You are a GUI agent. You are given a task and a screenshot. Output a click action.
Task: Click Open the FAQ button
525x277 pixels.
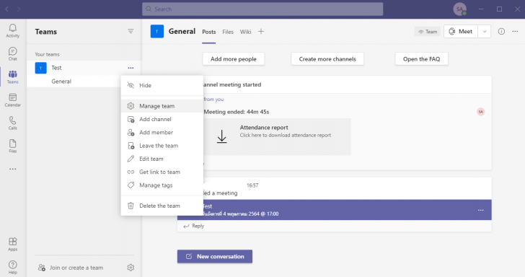click(x=422, y=59)
